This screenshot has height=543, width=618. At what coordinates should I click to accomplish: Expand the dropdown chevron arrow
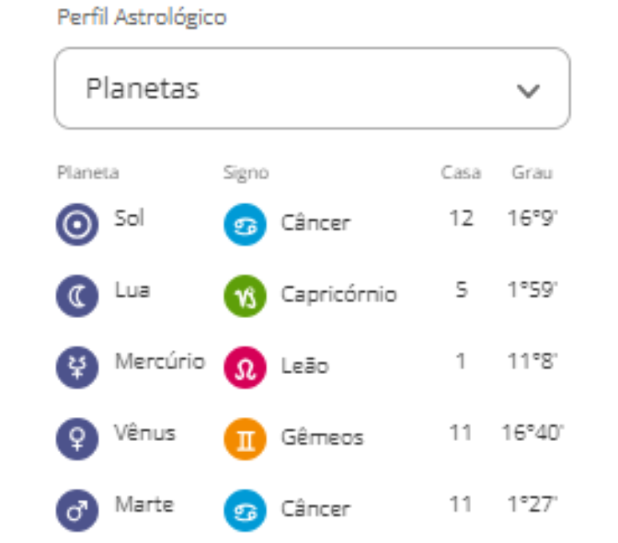click(x=528, y=90)
